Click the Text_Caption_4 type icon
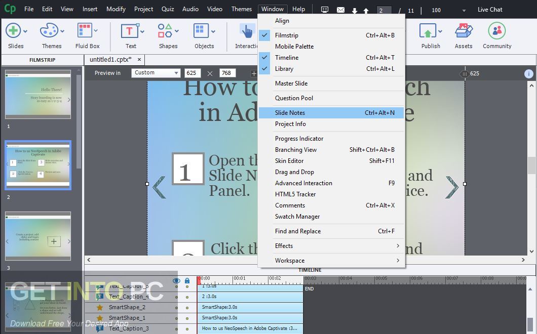This screenshot has width=537, height=334. [100, 297]
